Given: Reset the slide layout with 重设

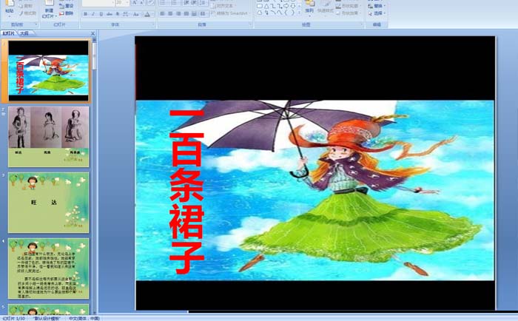Looking at the screenshot, I should tap(66, 6).
